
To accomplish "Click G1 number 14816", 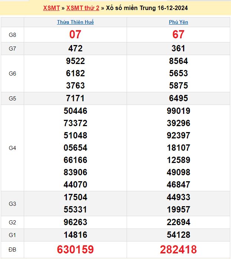I will click(75, 235).
